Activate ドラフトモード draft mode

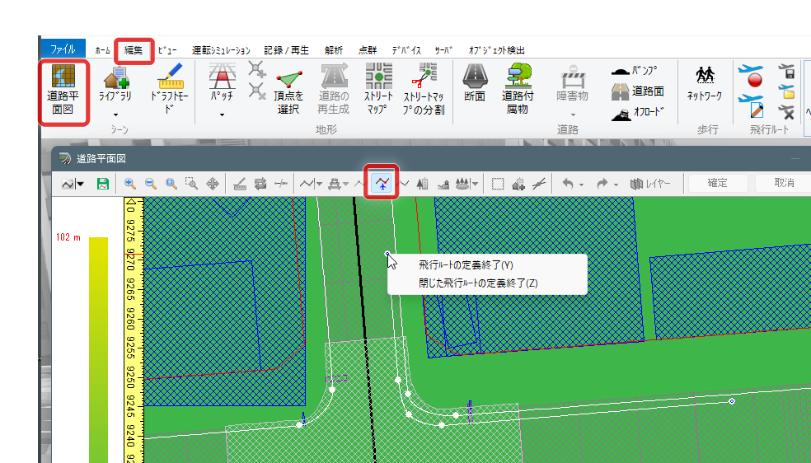pos(170,88)
